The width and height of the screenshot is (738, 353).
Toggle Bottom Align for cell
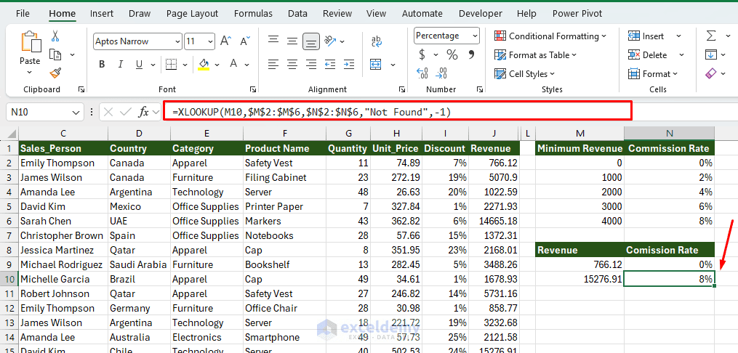pos(310,41)
